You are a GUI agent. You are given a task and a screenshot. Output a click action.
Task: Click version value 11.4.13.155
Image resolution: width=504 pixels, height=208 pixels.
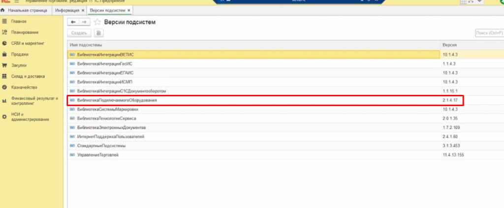click(453, 155)
